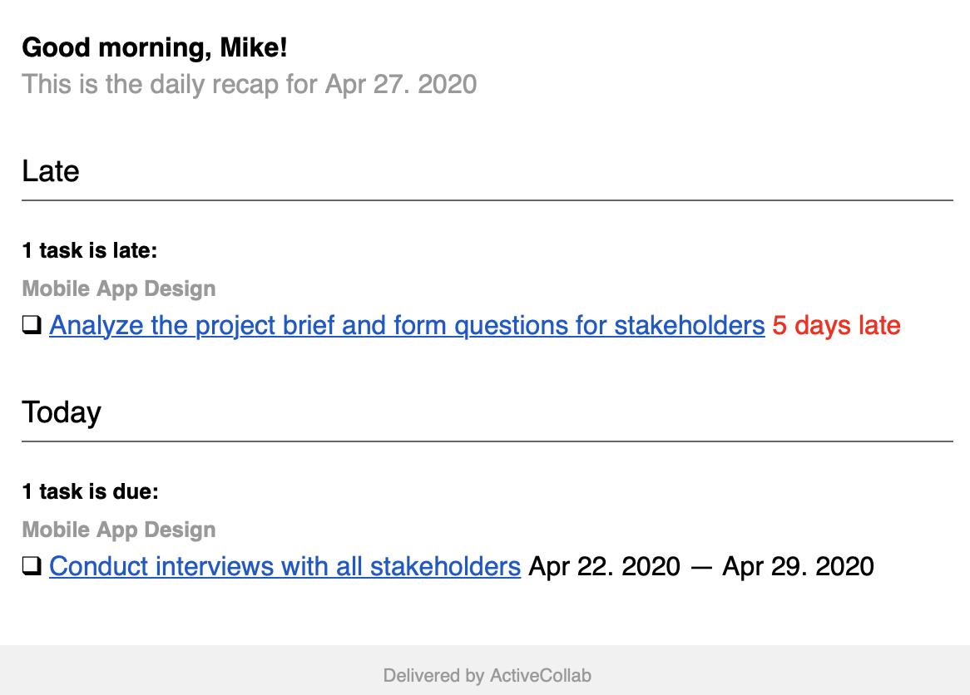
Task: Click the Apr 22. 2020 start date
Action: pos(605,566)
